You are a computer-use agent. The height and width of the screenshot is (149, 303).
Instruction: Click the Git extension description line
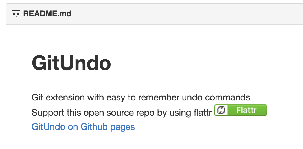click(141, 97)
